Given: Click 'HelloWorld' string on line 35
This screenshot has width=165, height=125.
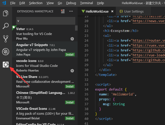Looking at the screenshot, I should 123,94.
